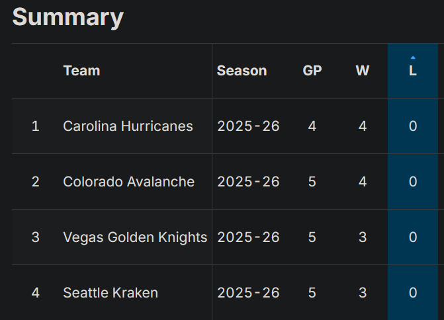Image resolution: width=444 pixels, height=320 pixels.
Task: Open the Vegas Golden Knights team link
Action: point(135,237)
